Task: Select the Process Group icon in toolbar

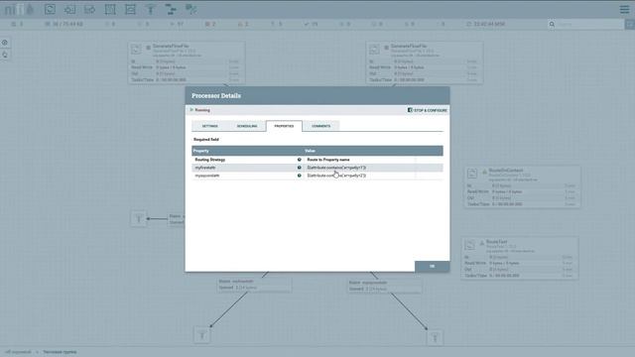Action: click(x=110, y=9)
